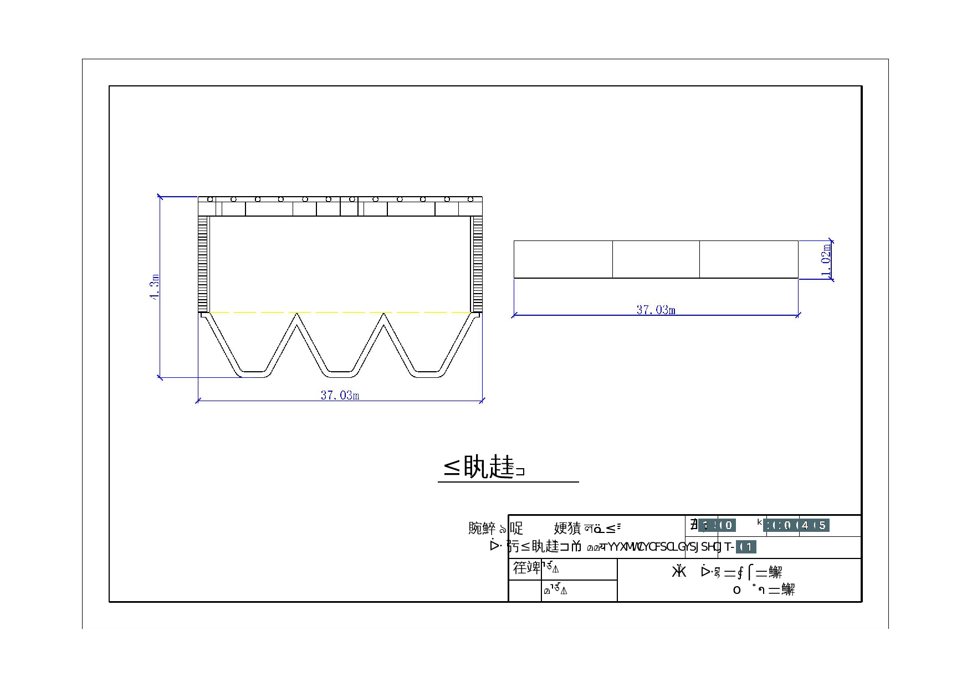
Task: Click the 1.02m vertical dimension label
Action: coord(826,260)
